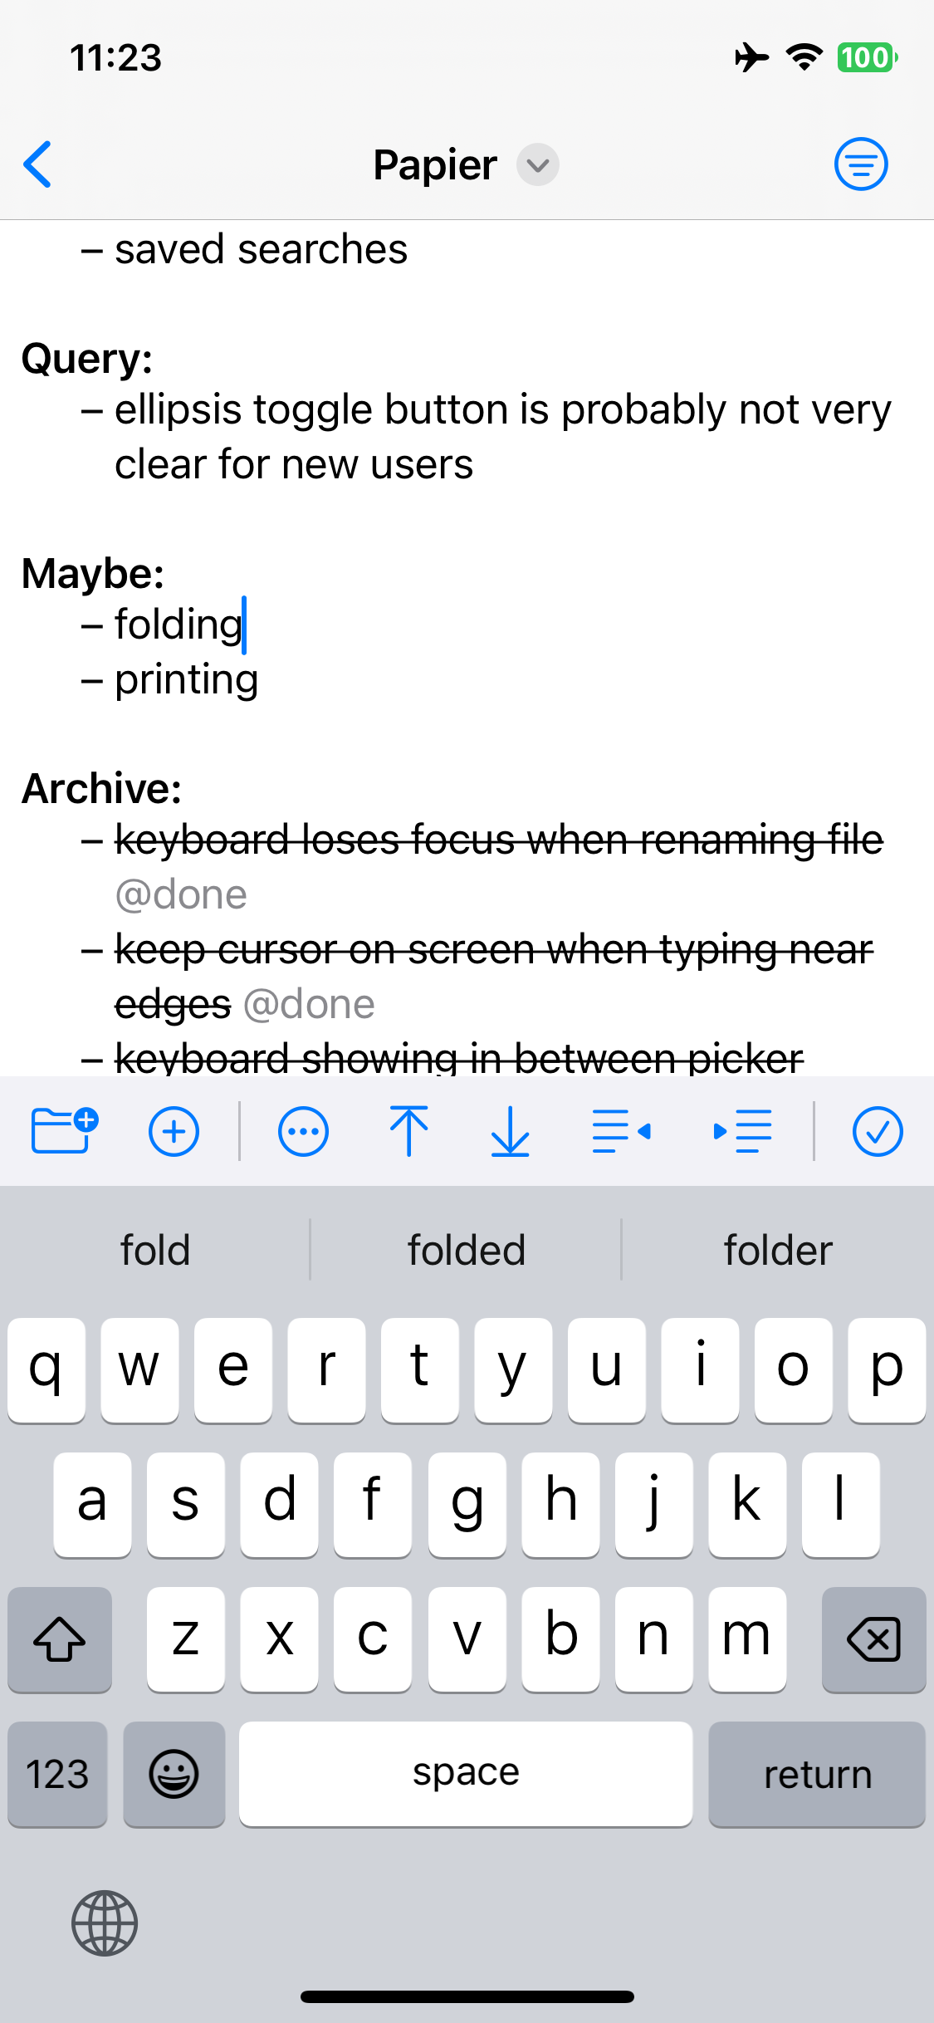This screenshot has height=2023, width=934.
Task: Switch to the 123 numeric keyboard
Action: (x=57, y=1774)
